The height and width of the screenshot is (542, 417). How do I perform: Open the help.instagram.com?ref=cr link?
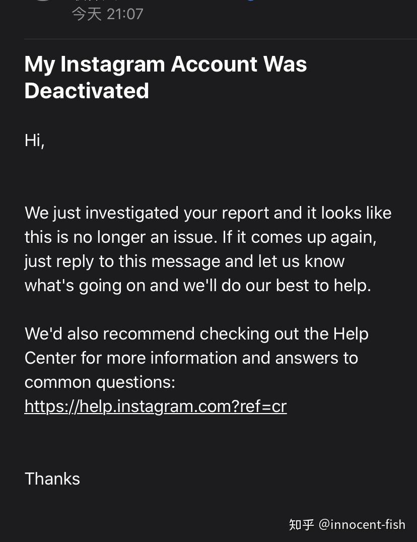coord(155,406)
